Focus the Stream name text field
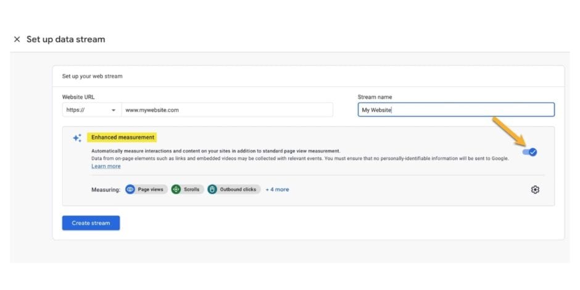The image size is (580, 290). (x=455, y=110)
